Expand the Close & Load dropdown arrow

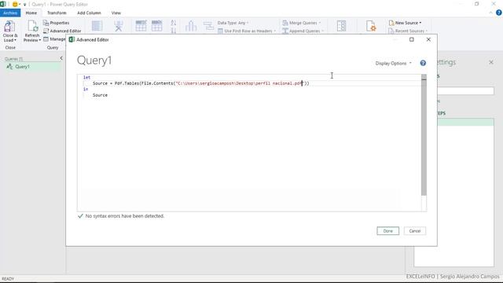pyautogui.click(x=15, y=40)
